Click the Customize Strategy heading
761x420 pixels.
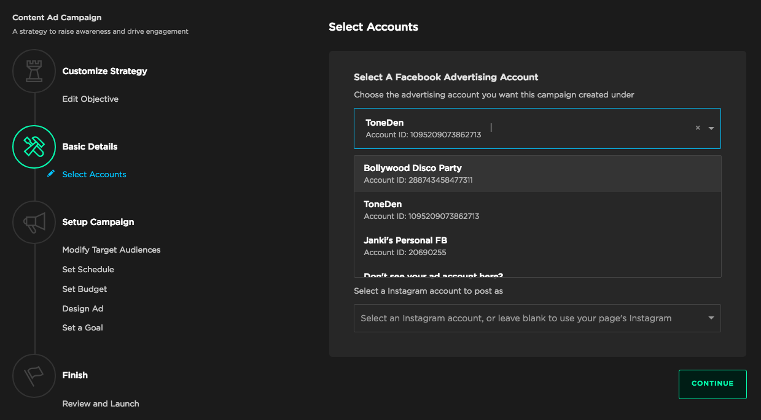click(x=104, y=71)
